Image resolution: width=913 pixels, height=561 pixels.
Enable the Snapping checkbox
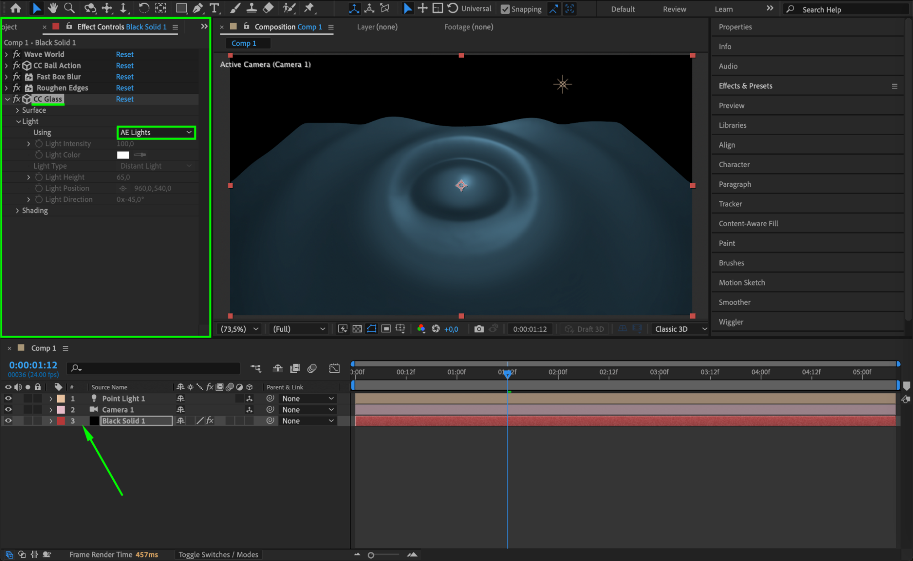(x=505, y=9)
